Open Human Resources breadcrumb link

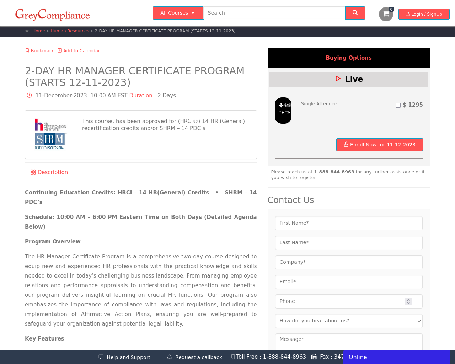click(x=70, y=31)
